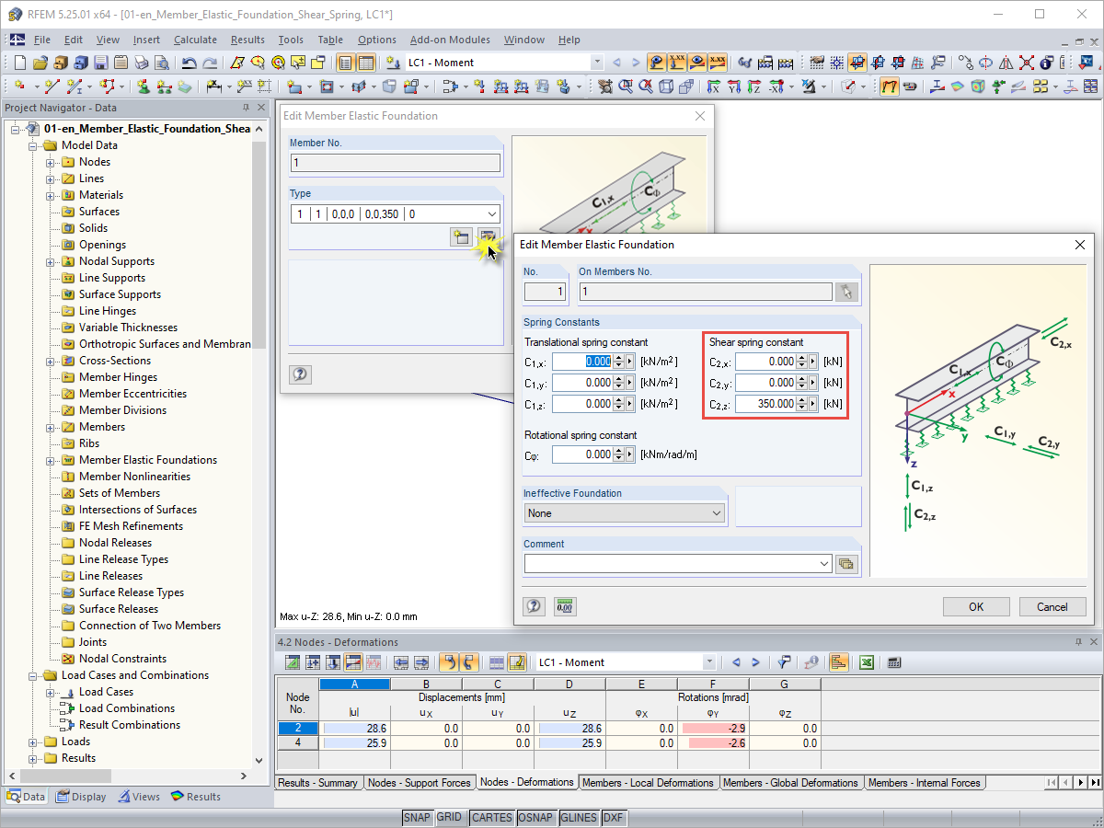This screenshot has width=1104, height=828.
Task: Click the Print icon in the main toolbar
Action: point(141,63)
